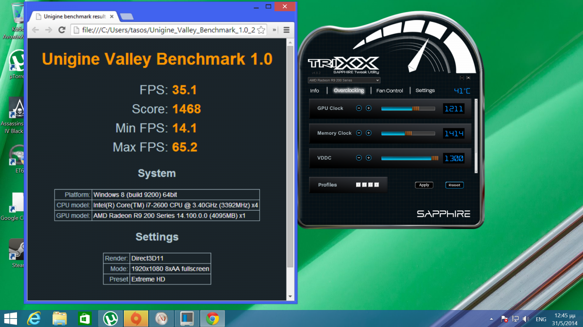Screen dimensions: 583x327
Task: Increase Memory Clock with the plus button
Action: pyautogui.click(x=369, y=133)
